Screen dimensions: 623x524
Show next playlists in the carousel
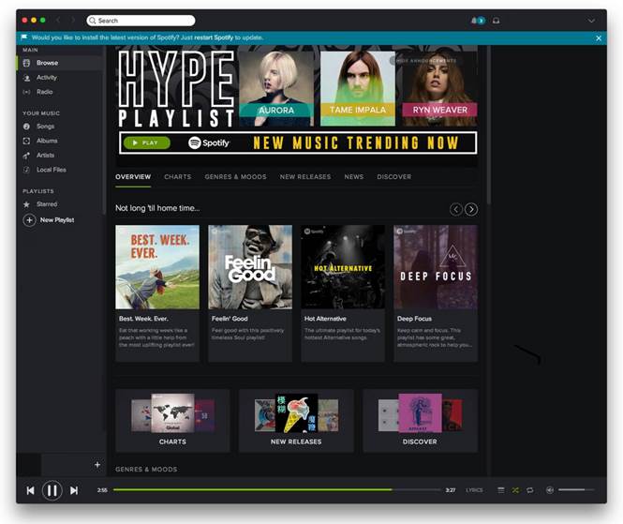(471, 209)
